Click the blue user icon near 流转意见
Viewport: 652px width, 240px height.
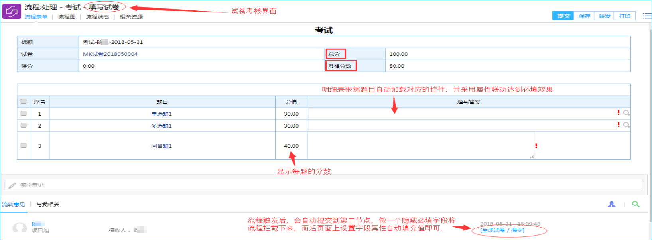(x=611, y=204)
